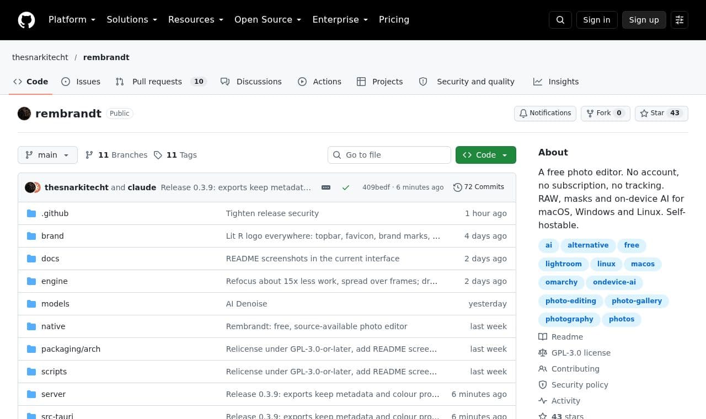Image resolution: width=706 pixels, height=419 pixels.
Task: Star the rembrandt repository
Action: [661, 113]
